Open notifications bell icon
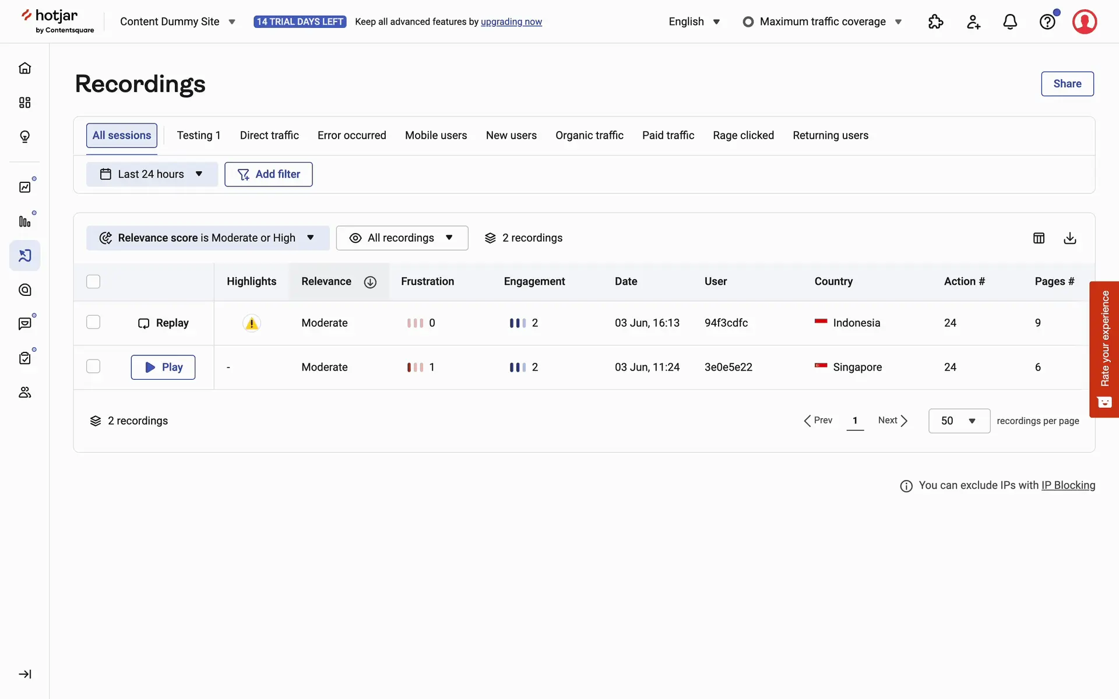1119x699 pixels. coord(1010,22)
